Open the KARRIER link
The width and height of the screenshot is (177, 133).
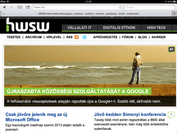158,37
